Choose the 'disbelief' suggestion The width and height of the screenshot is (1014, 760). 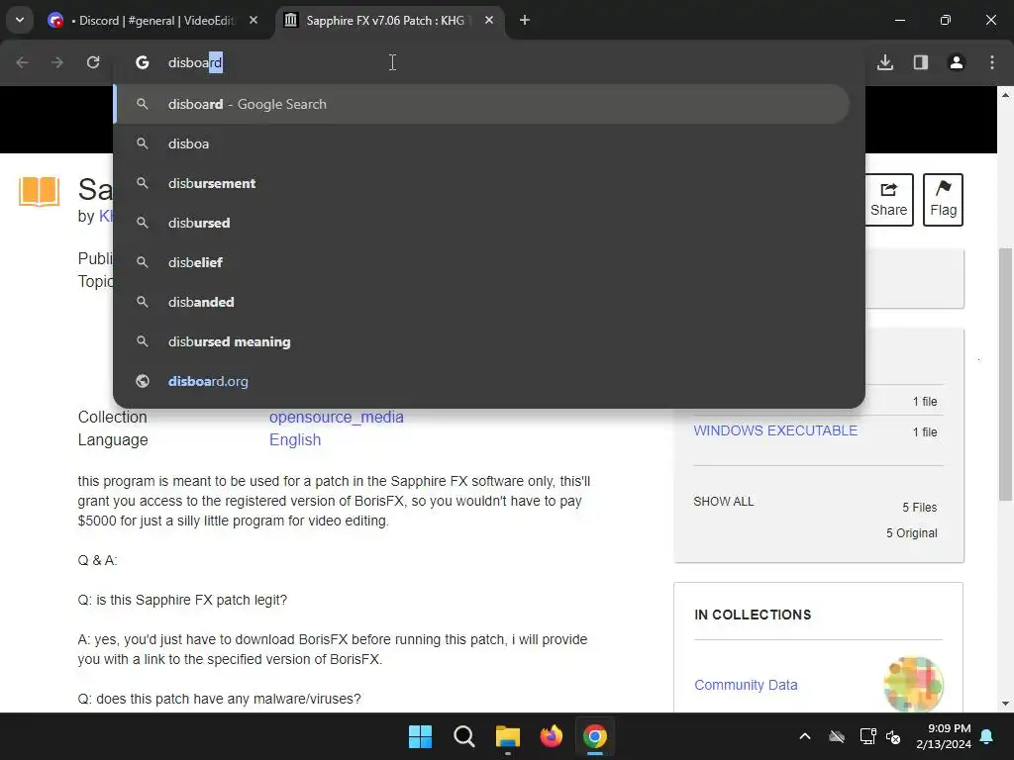481,262
